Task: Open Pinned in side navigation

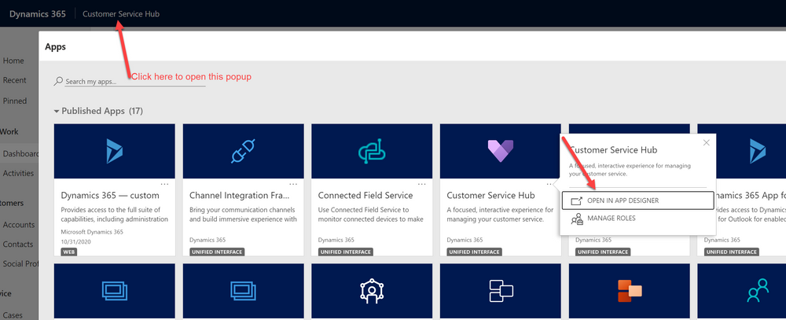Action: tap(14, 101)
